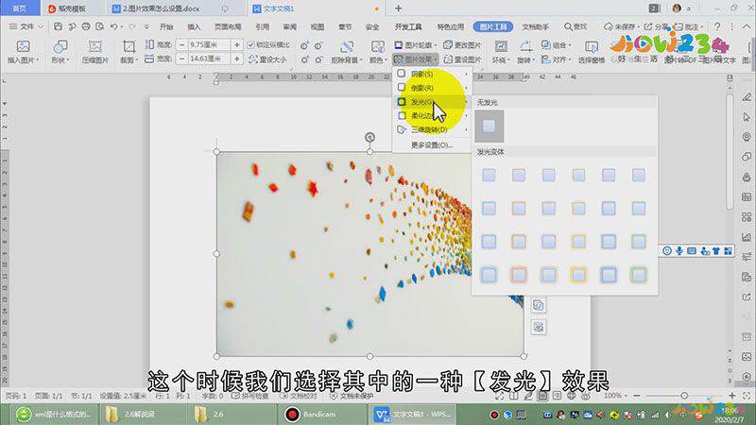This screenshot has height=425, width=756.
Task: Select 3D Rotation (三维旋转) menu item
Action: tap(432, 129)
